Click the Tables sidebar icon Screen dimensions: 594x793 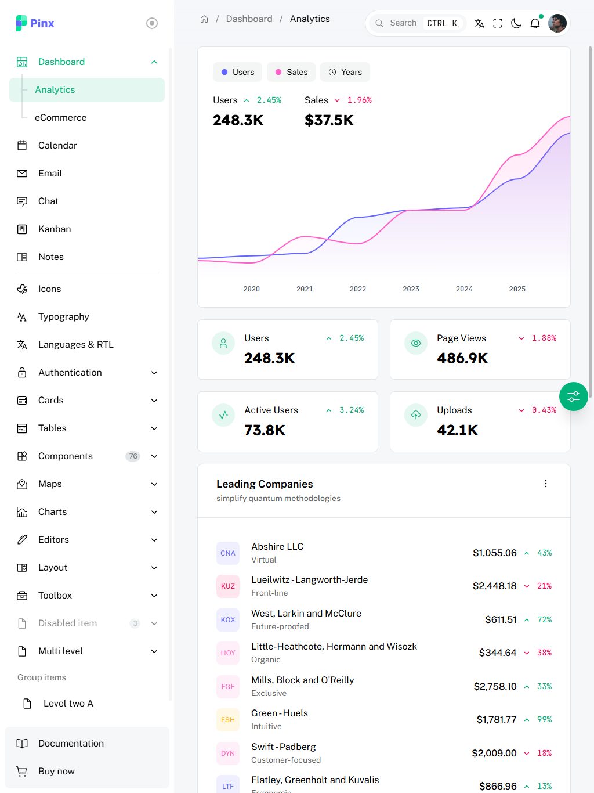point(22,428)
